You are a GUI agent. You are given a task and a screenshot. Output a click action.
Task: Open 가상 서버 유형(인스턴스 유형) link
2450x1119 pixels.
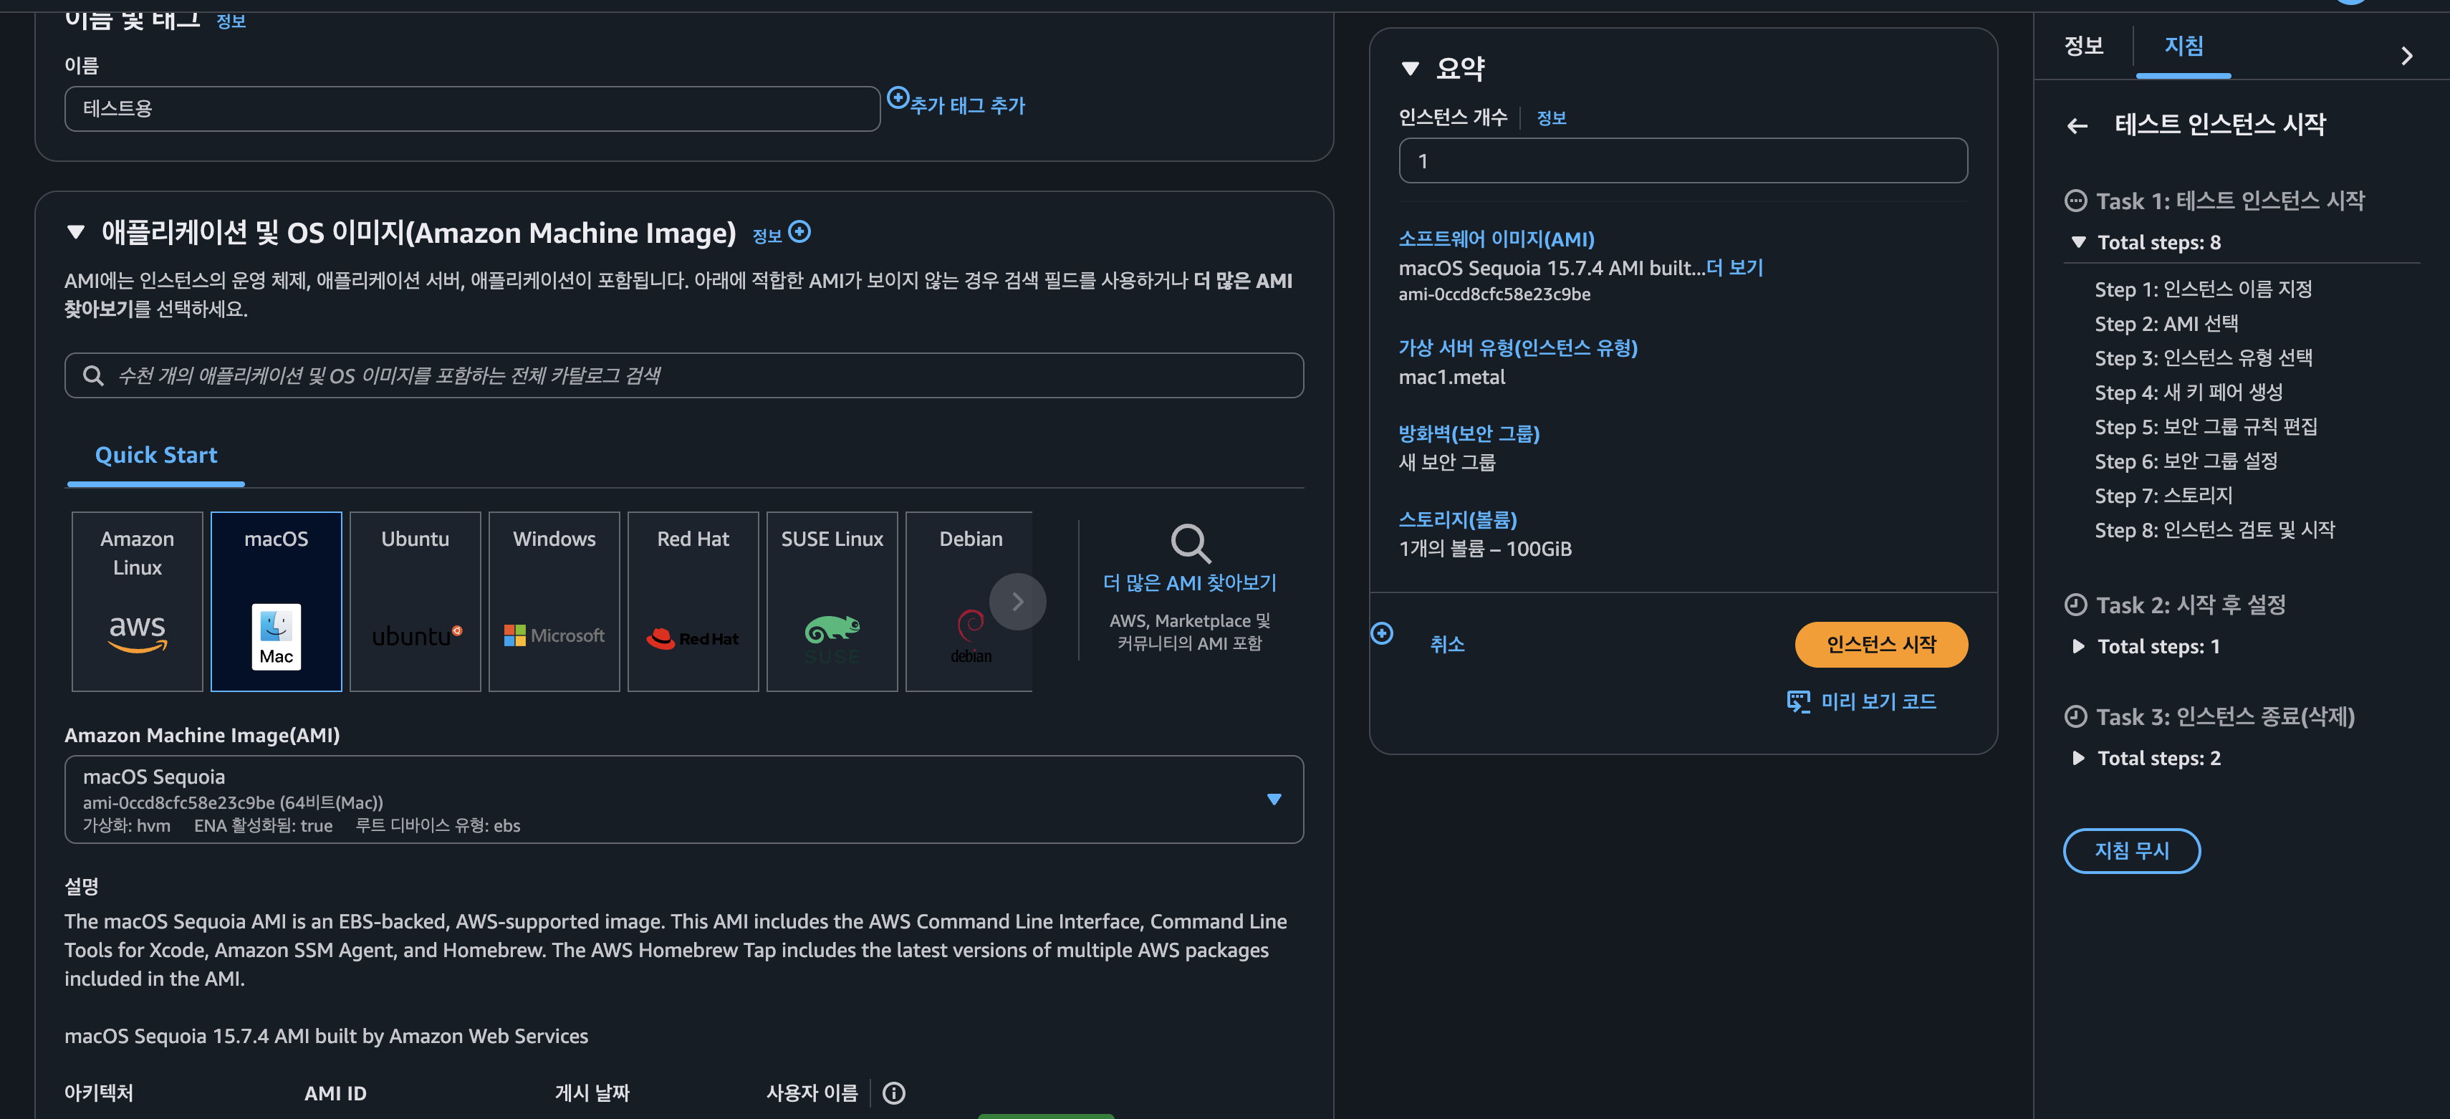(1517, 348)
